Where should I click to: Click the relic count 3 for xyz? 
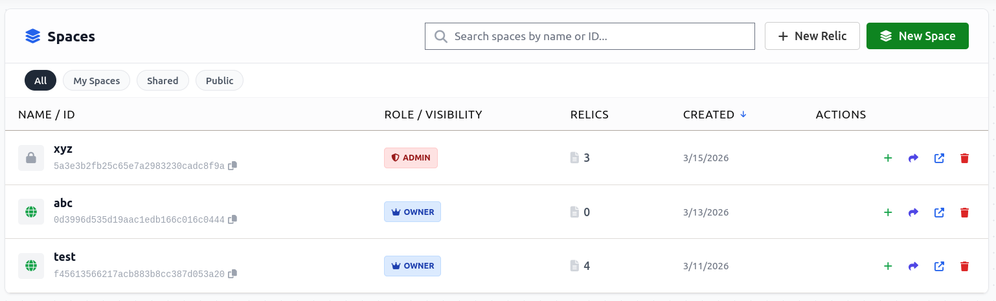(x=587, y=157)
